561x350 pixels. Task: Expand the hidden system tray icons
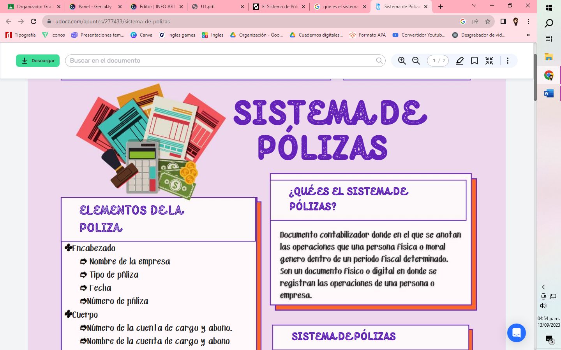tap(543, 287)
